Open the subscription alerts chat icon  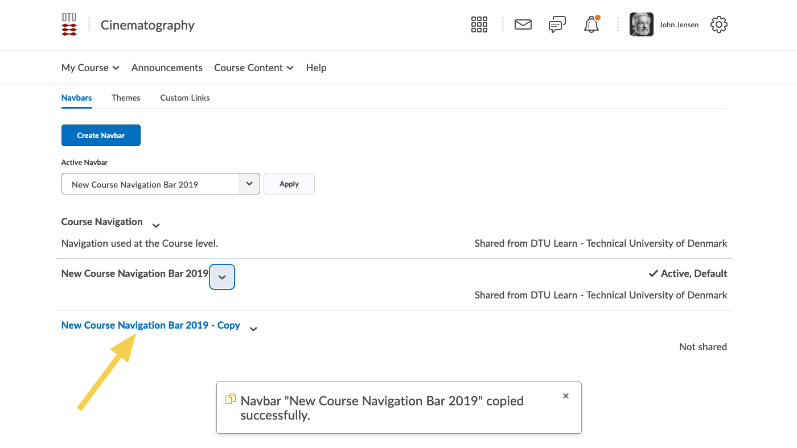557,24
